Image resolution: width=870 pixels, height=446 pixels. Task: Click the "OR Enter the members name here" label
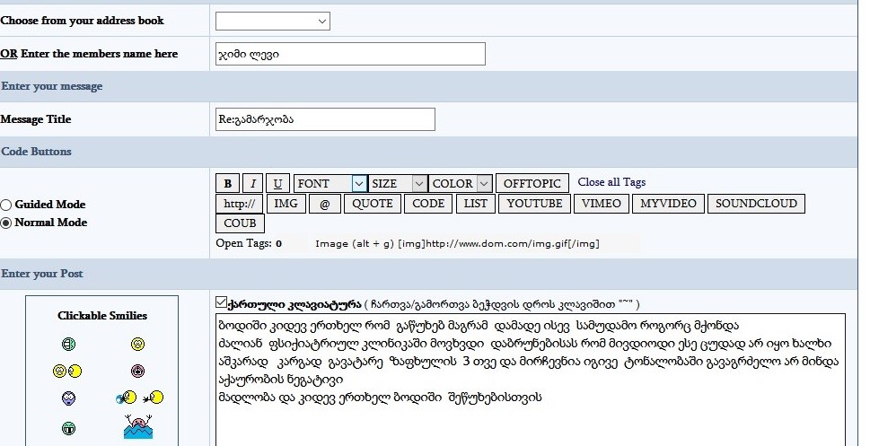tap(89, 54)
